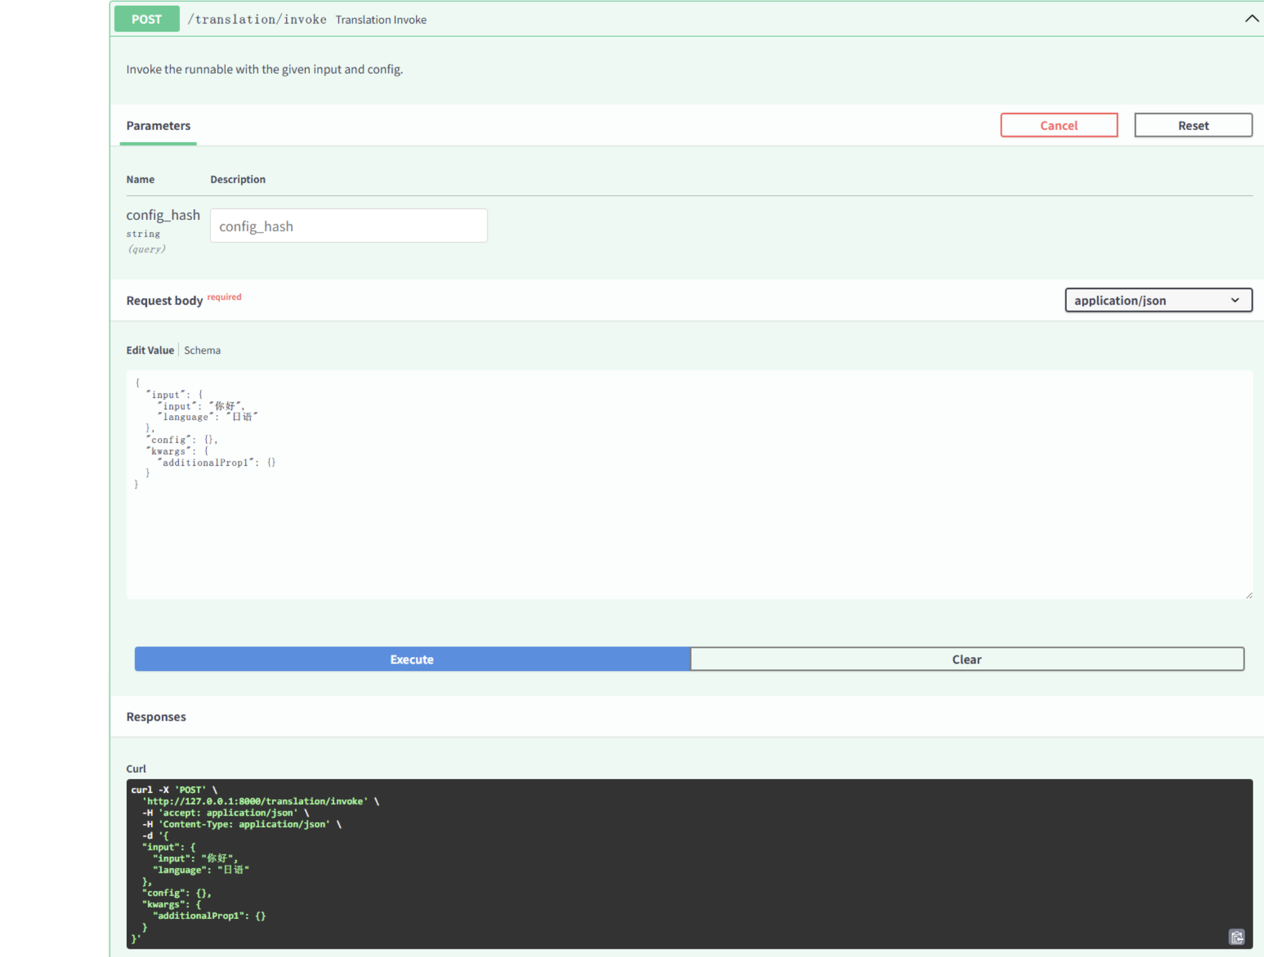Click the Translation Invoke summary text
This screenshot has width=1264, height=957.
tap(381, 20)
